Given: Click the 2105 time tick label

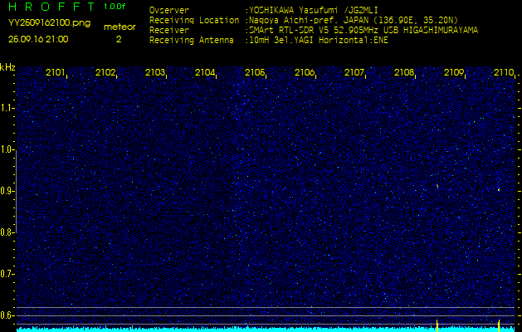Looking at the screenshot, I should click(255, 73).
